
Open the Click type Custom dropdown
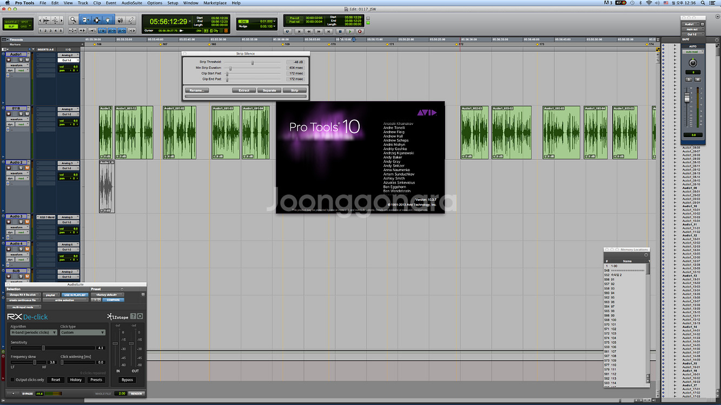click(83, 333)
